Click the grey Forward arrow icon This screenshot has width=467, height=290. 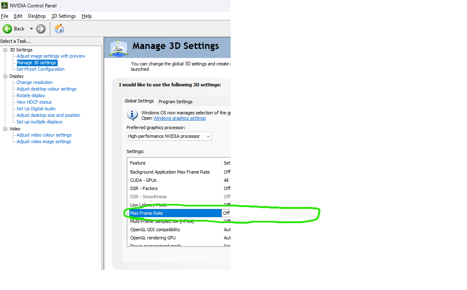click(x=41, y=29)
